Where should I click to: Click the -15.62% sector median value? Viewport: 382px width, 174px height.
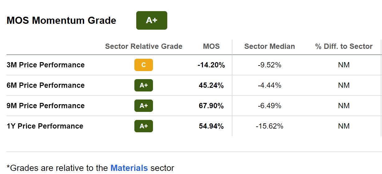coord(269,126)
